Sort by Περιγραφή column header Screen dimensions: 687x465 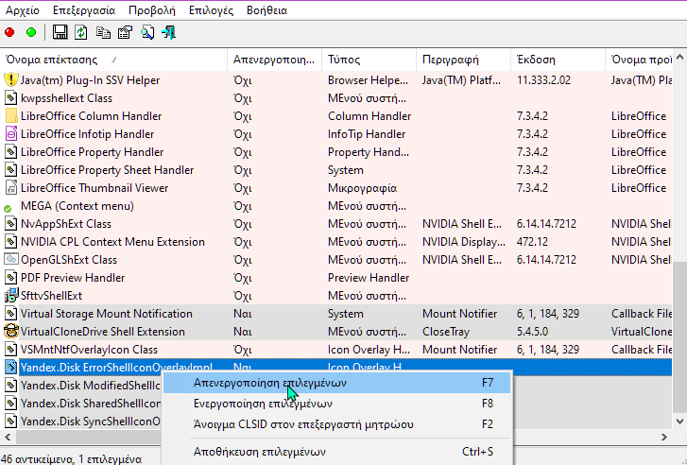click(x=464, y=60)
